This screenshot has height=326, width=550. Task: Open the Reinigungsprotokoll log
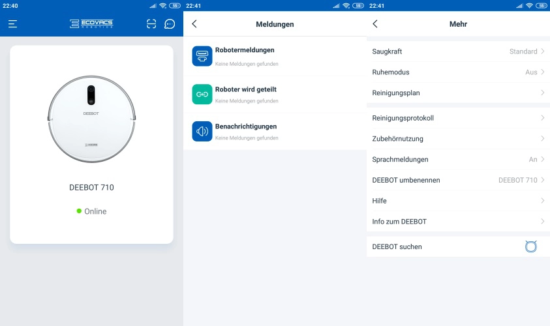click(458, 118)
